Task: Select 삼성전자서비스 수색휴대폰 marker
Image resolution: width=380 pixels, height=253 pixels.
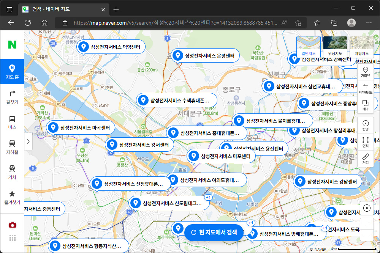Action: [176, 100]
